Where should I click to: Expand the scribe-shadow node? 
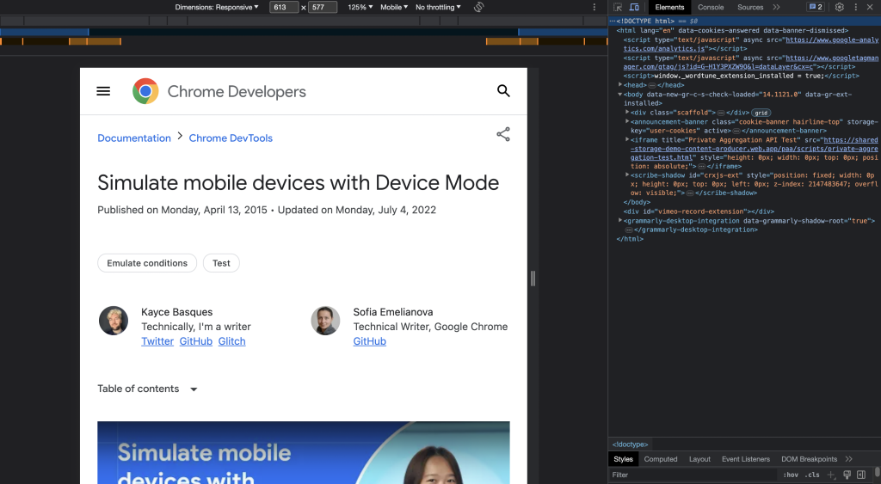click(x=627, y=175)
